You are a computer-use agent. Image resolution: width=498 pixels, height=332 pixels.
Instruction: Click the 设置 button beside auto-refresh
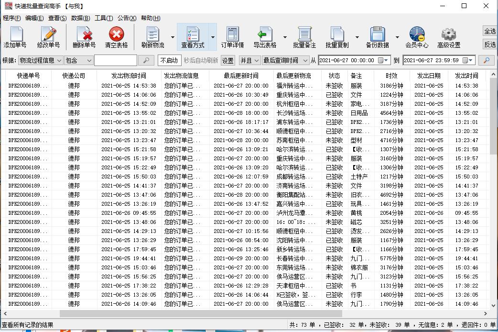click(x=228, y=60)
